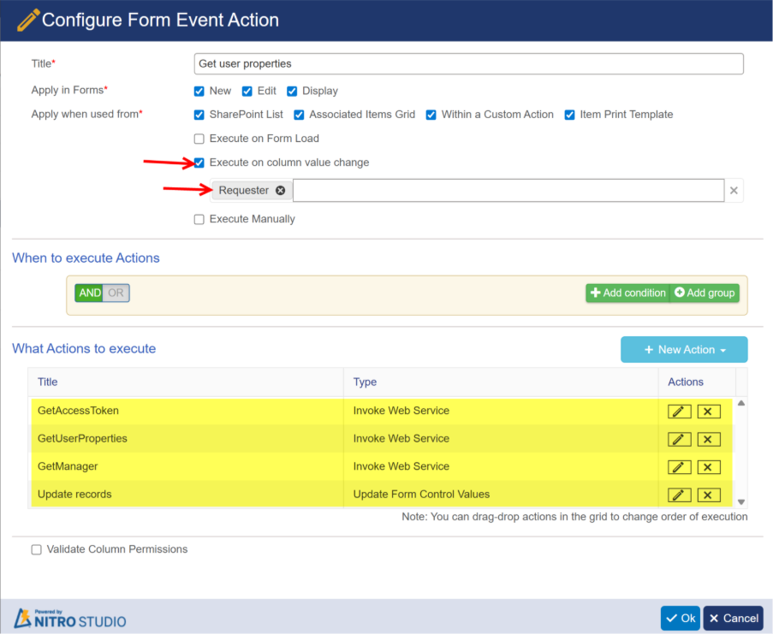Delete the GetAccessToken action

(x=708, y=412)
